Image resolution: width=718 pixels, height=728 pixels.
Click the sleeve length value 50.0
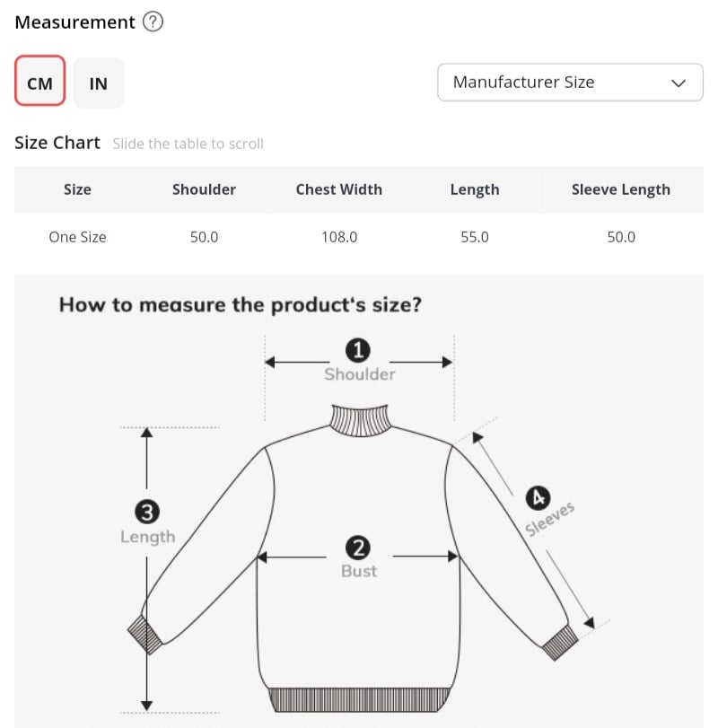click(620, 237)
